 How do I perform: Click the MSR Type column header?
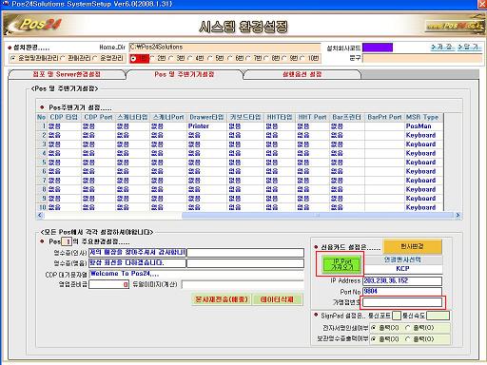point(422,117)
